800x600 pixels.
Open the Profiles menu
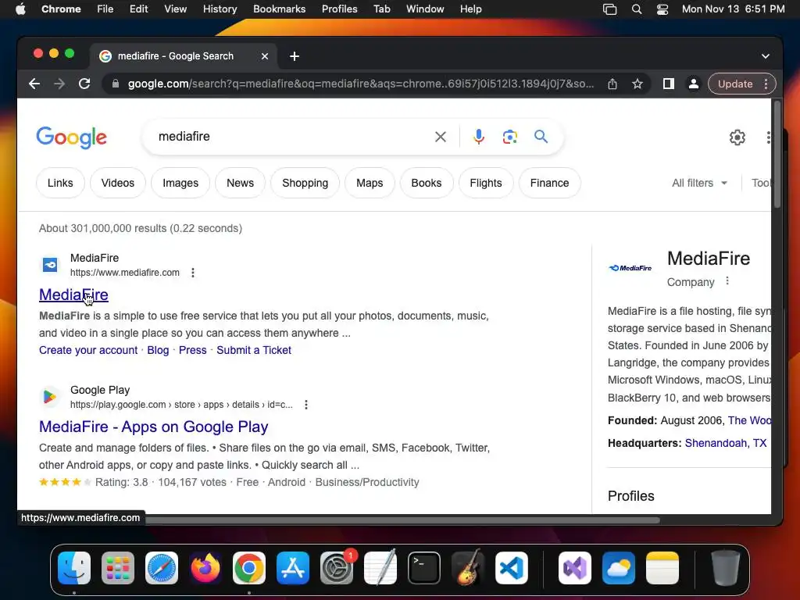339,9
